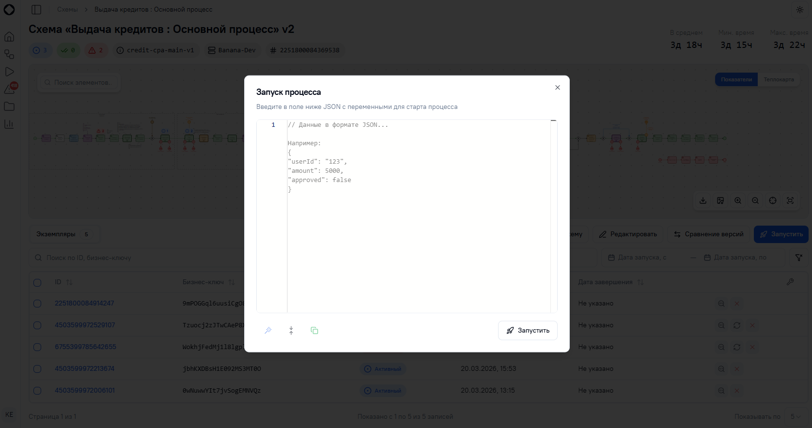Screen dimensions: 812x428
Task: Click the view icon for row 2251800084914247
Action: point(721,304)
